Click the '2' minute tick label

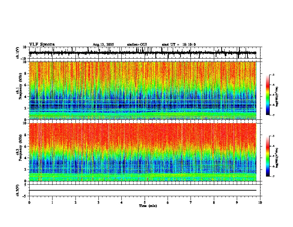pyautogui.click(x=75, y=203)
